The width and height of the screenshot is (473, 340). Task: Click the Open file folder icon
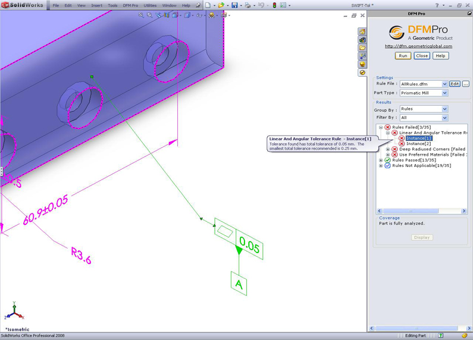coord(221,5)
